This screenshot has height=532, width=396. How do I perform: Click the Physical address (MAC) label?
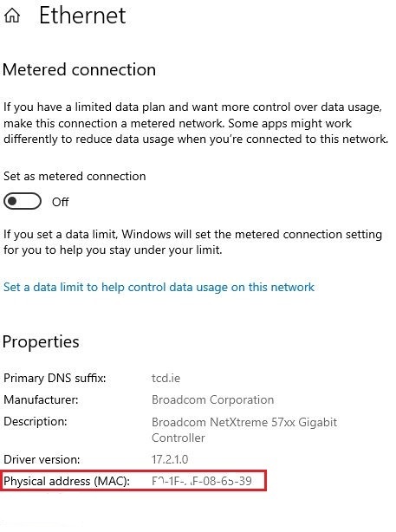67,481
